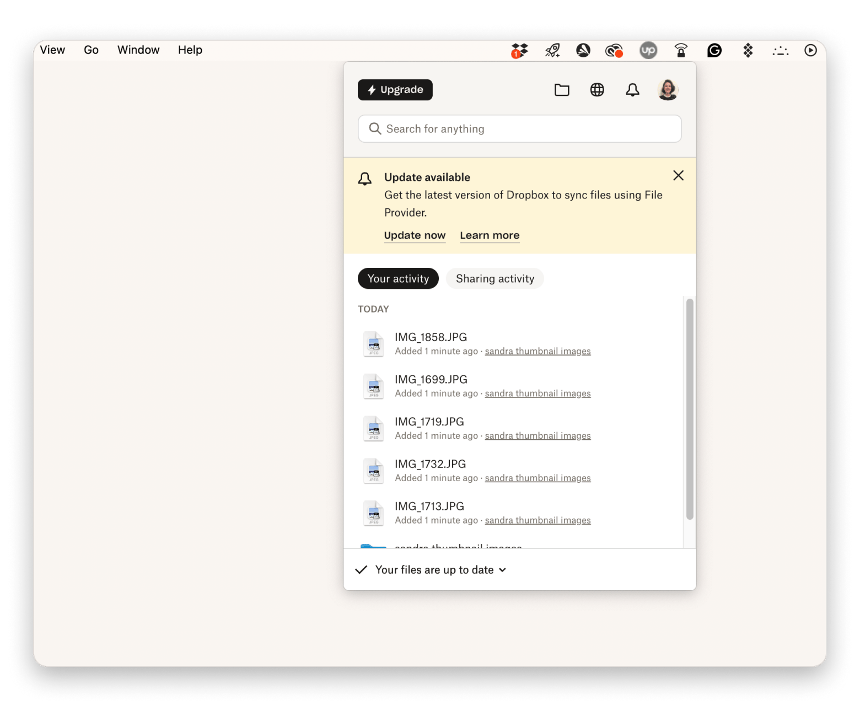
Task: Select the Your activity tab
Action: click(x=398, y=279)
